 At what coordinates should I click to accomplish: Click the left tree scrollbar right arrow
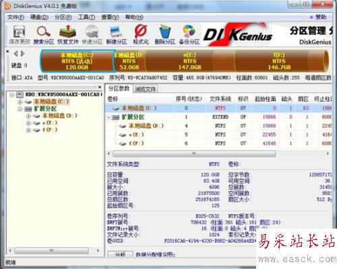click(x=98, y=250)
